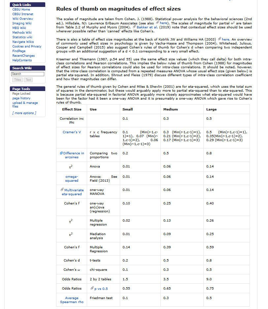268x309 pixels.
Task: Open the Cramer's V link
Action: click(x=72, y=132)
